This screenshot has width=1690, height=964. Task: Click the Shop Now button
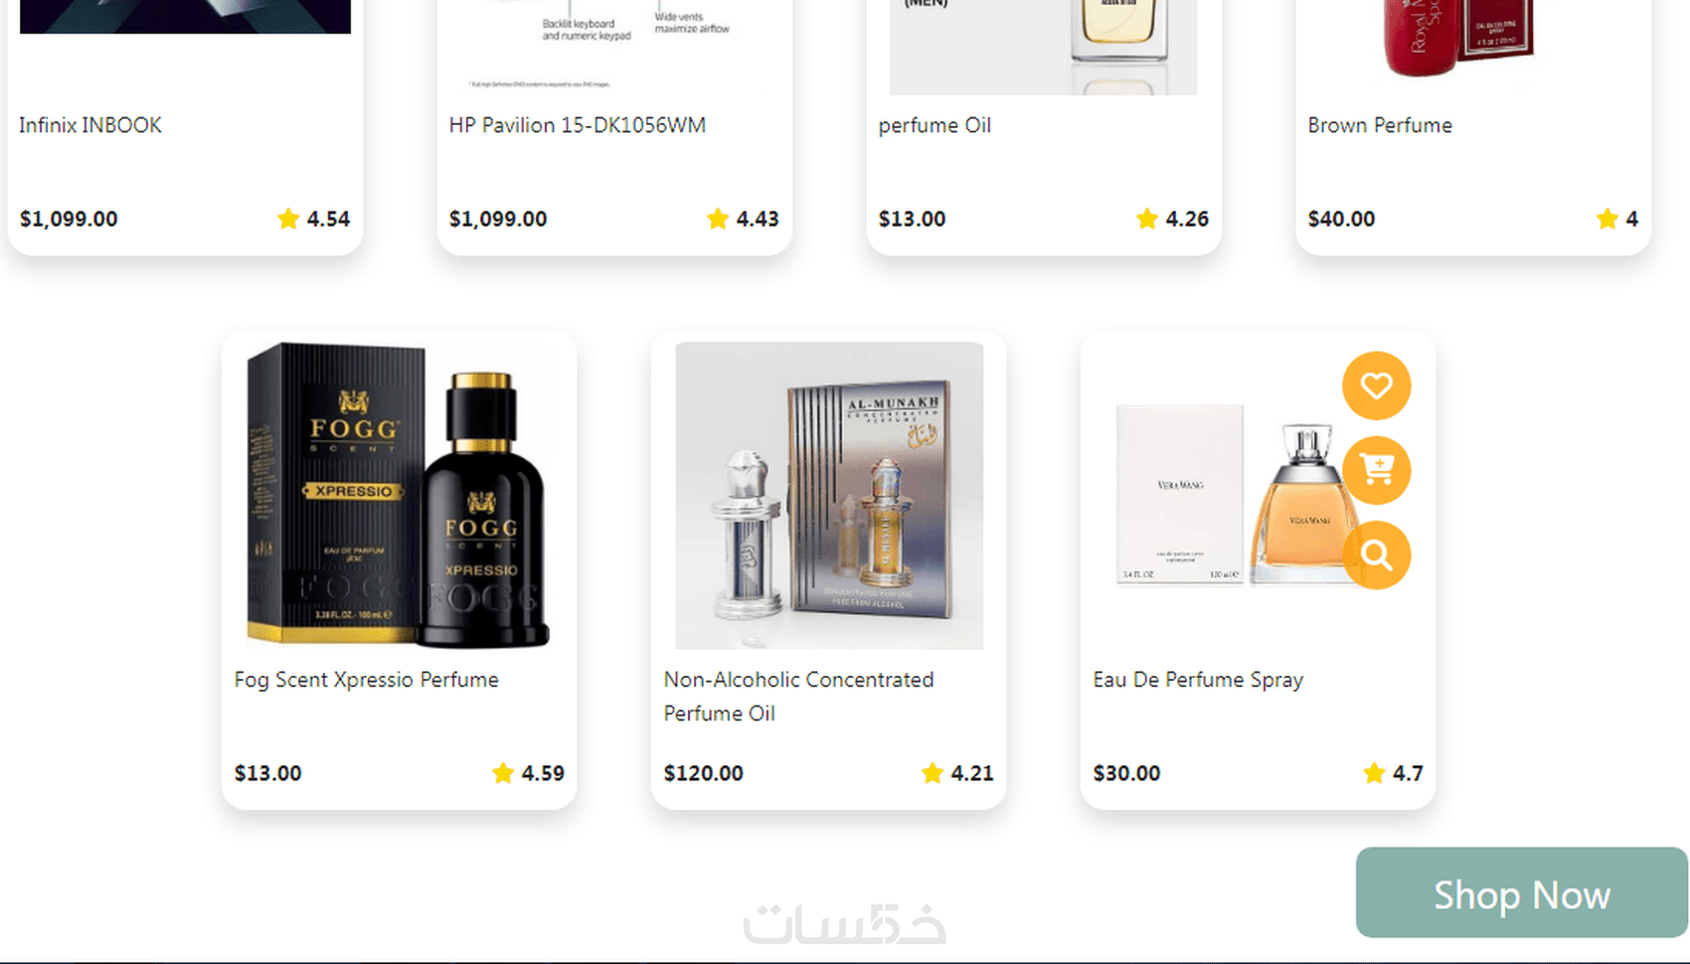(x=1521, y=892)
